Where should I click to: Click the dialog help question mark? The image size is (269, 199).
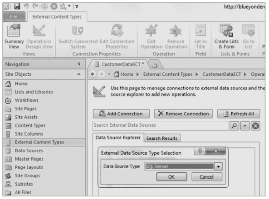pyautogui.click(x=200, y=151)
